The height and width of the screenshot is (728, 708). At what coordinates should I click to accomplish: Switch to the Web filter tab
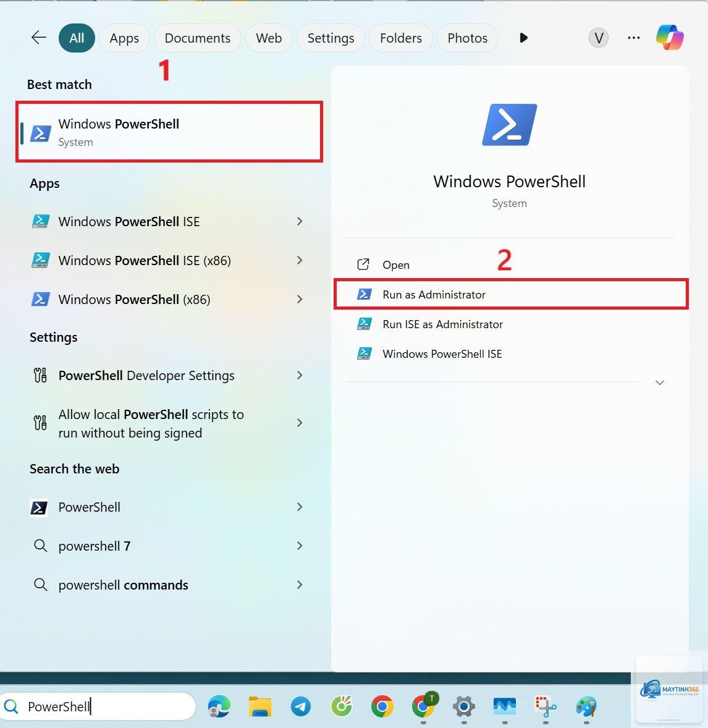269,38
